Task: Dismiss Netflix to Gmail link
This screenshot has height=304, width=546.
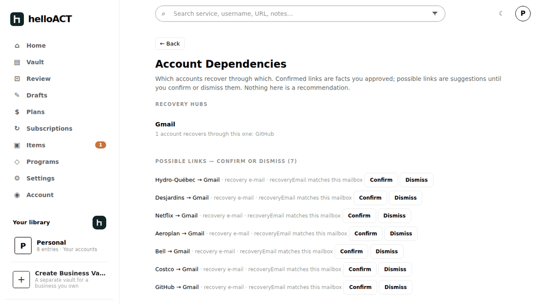Action: [394, 216]
